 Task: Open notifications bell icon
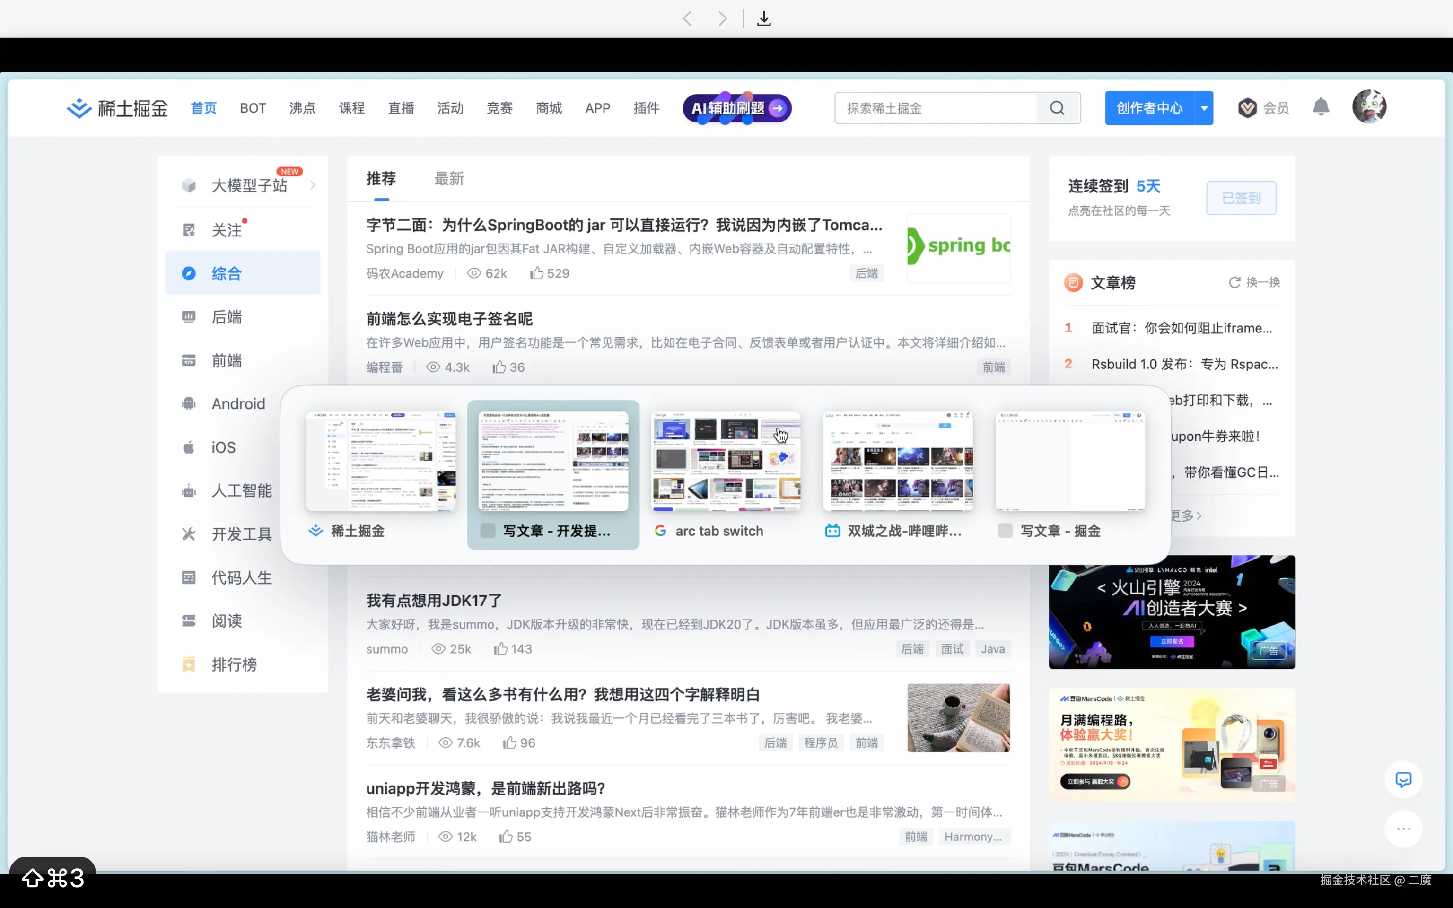pos(1320,107)
